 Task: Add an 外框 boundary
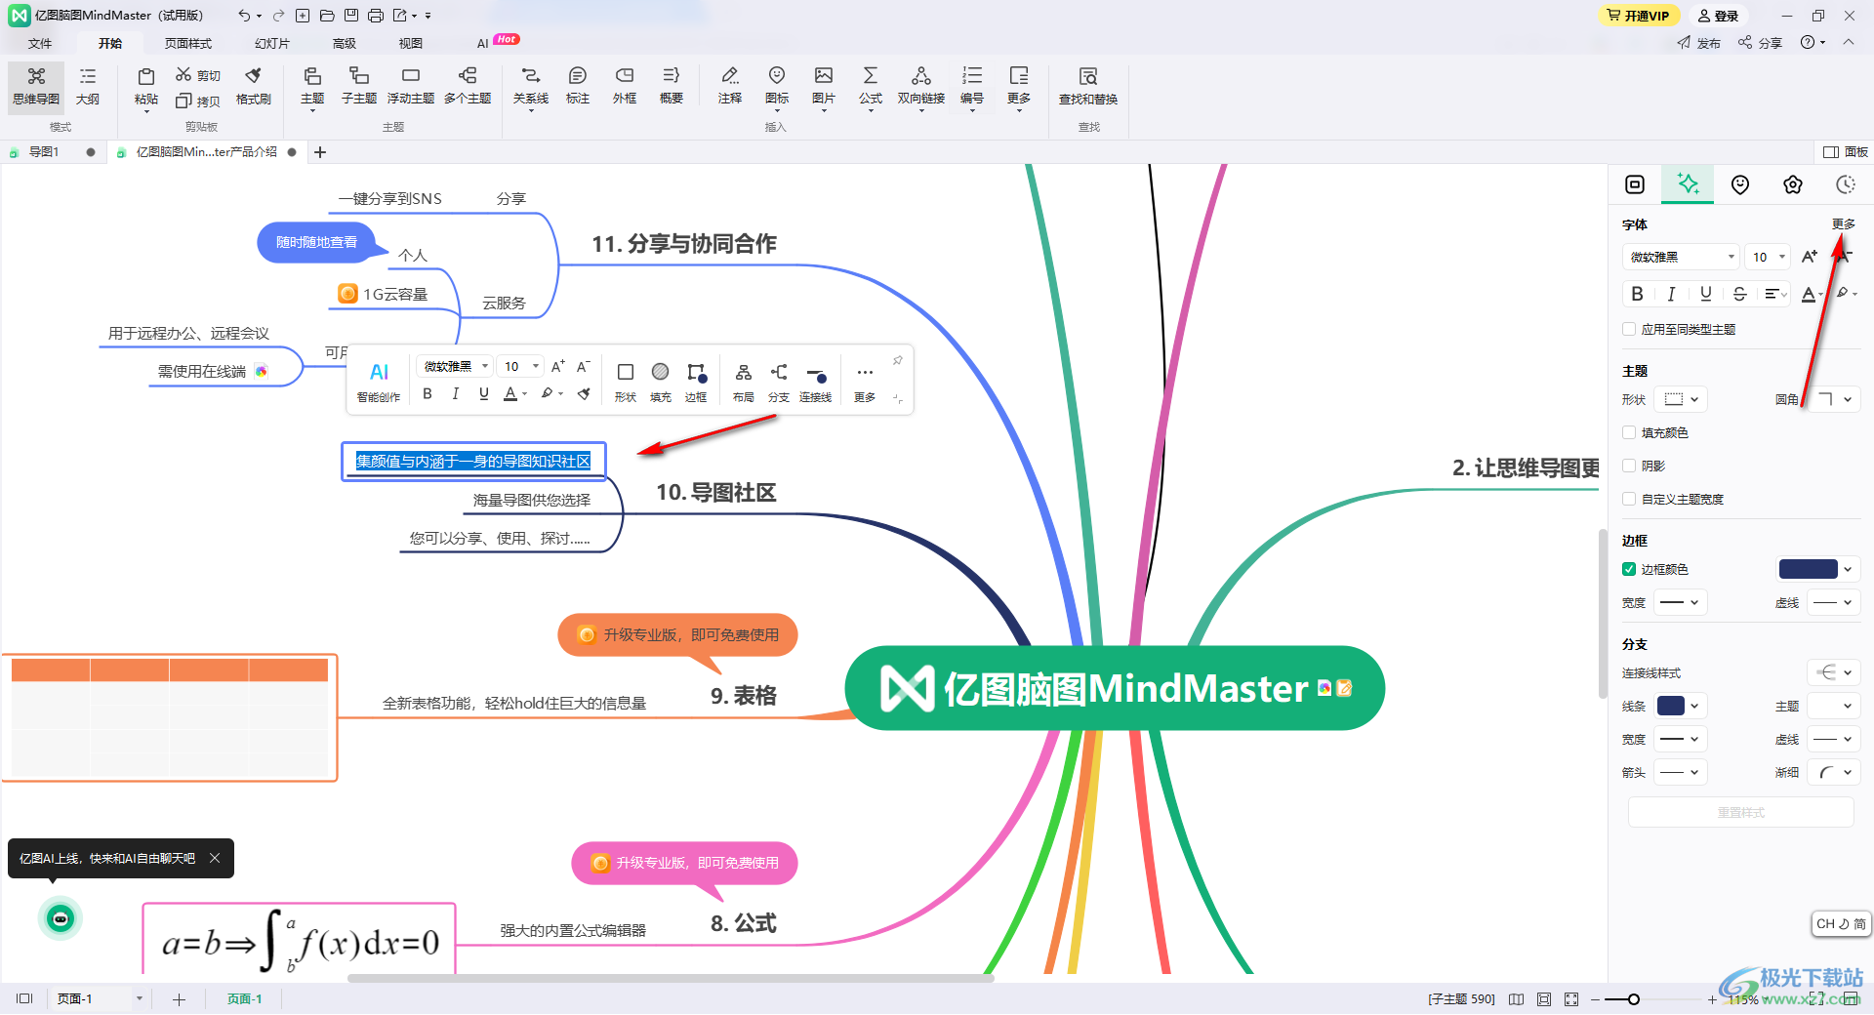625,86
